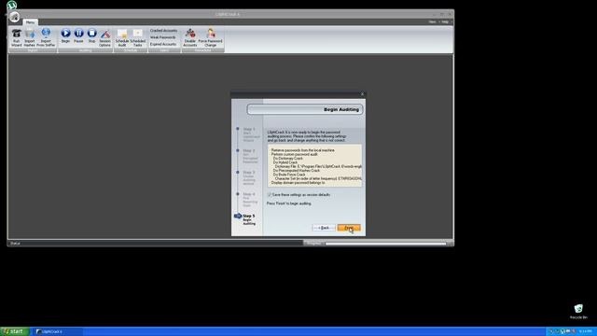Show Expired Accounts
This screenshot has width=597, height=336.
(x=163, y=44)
